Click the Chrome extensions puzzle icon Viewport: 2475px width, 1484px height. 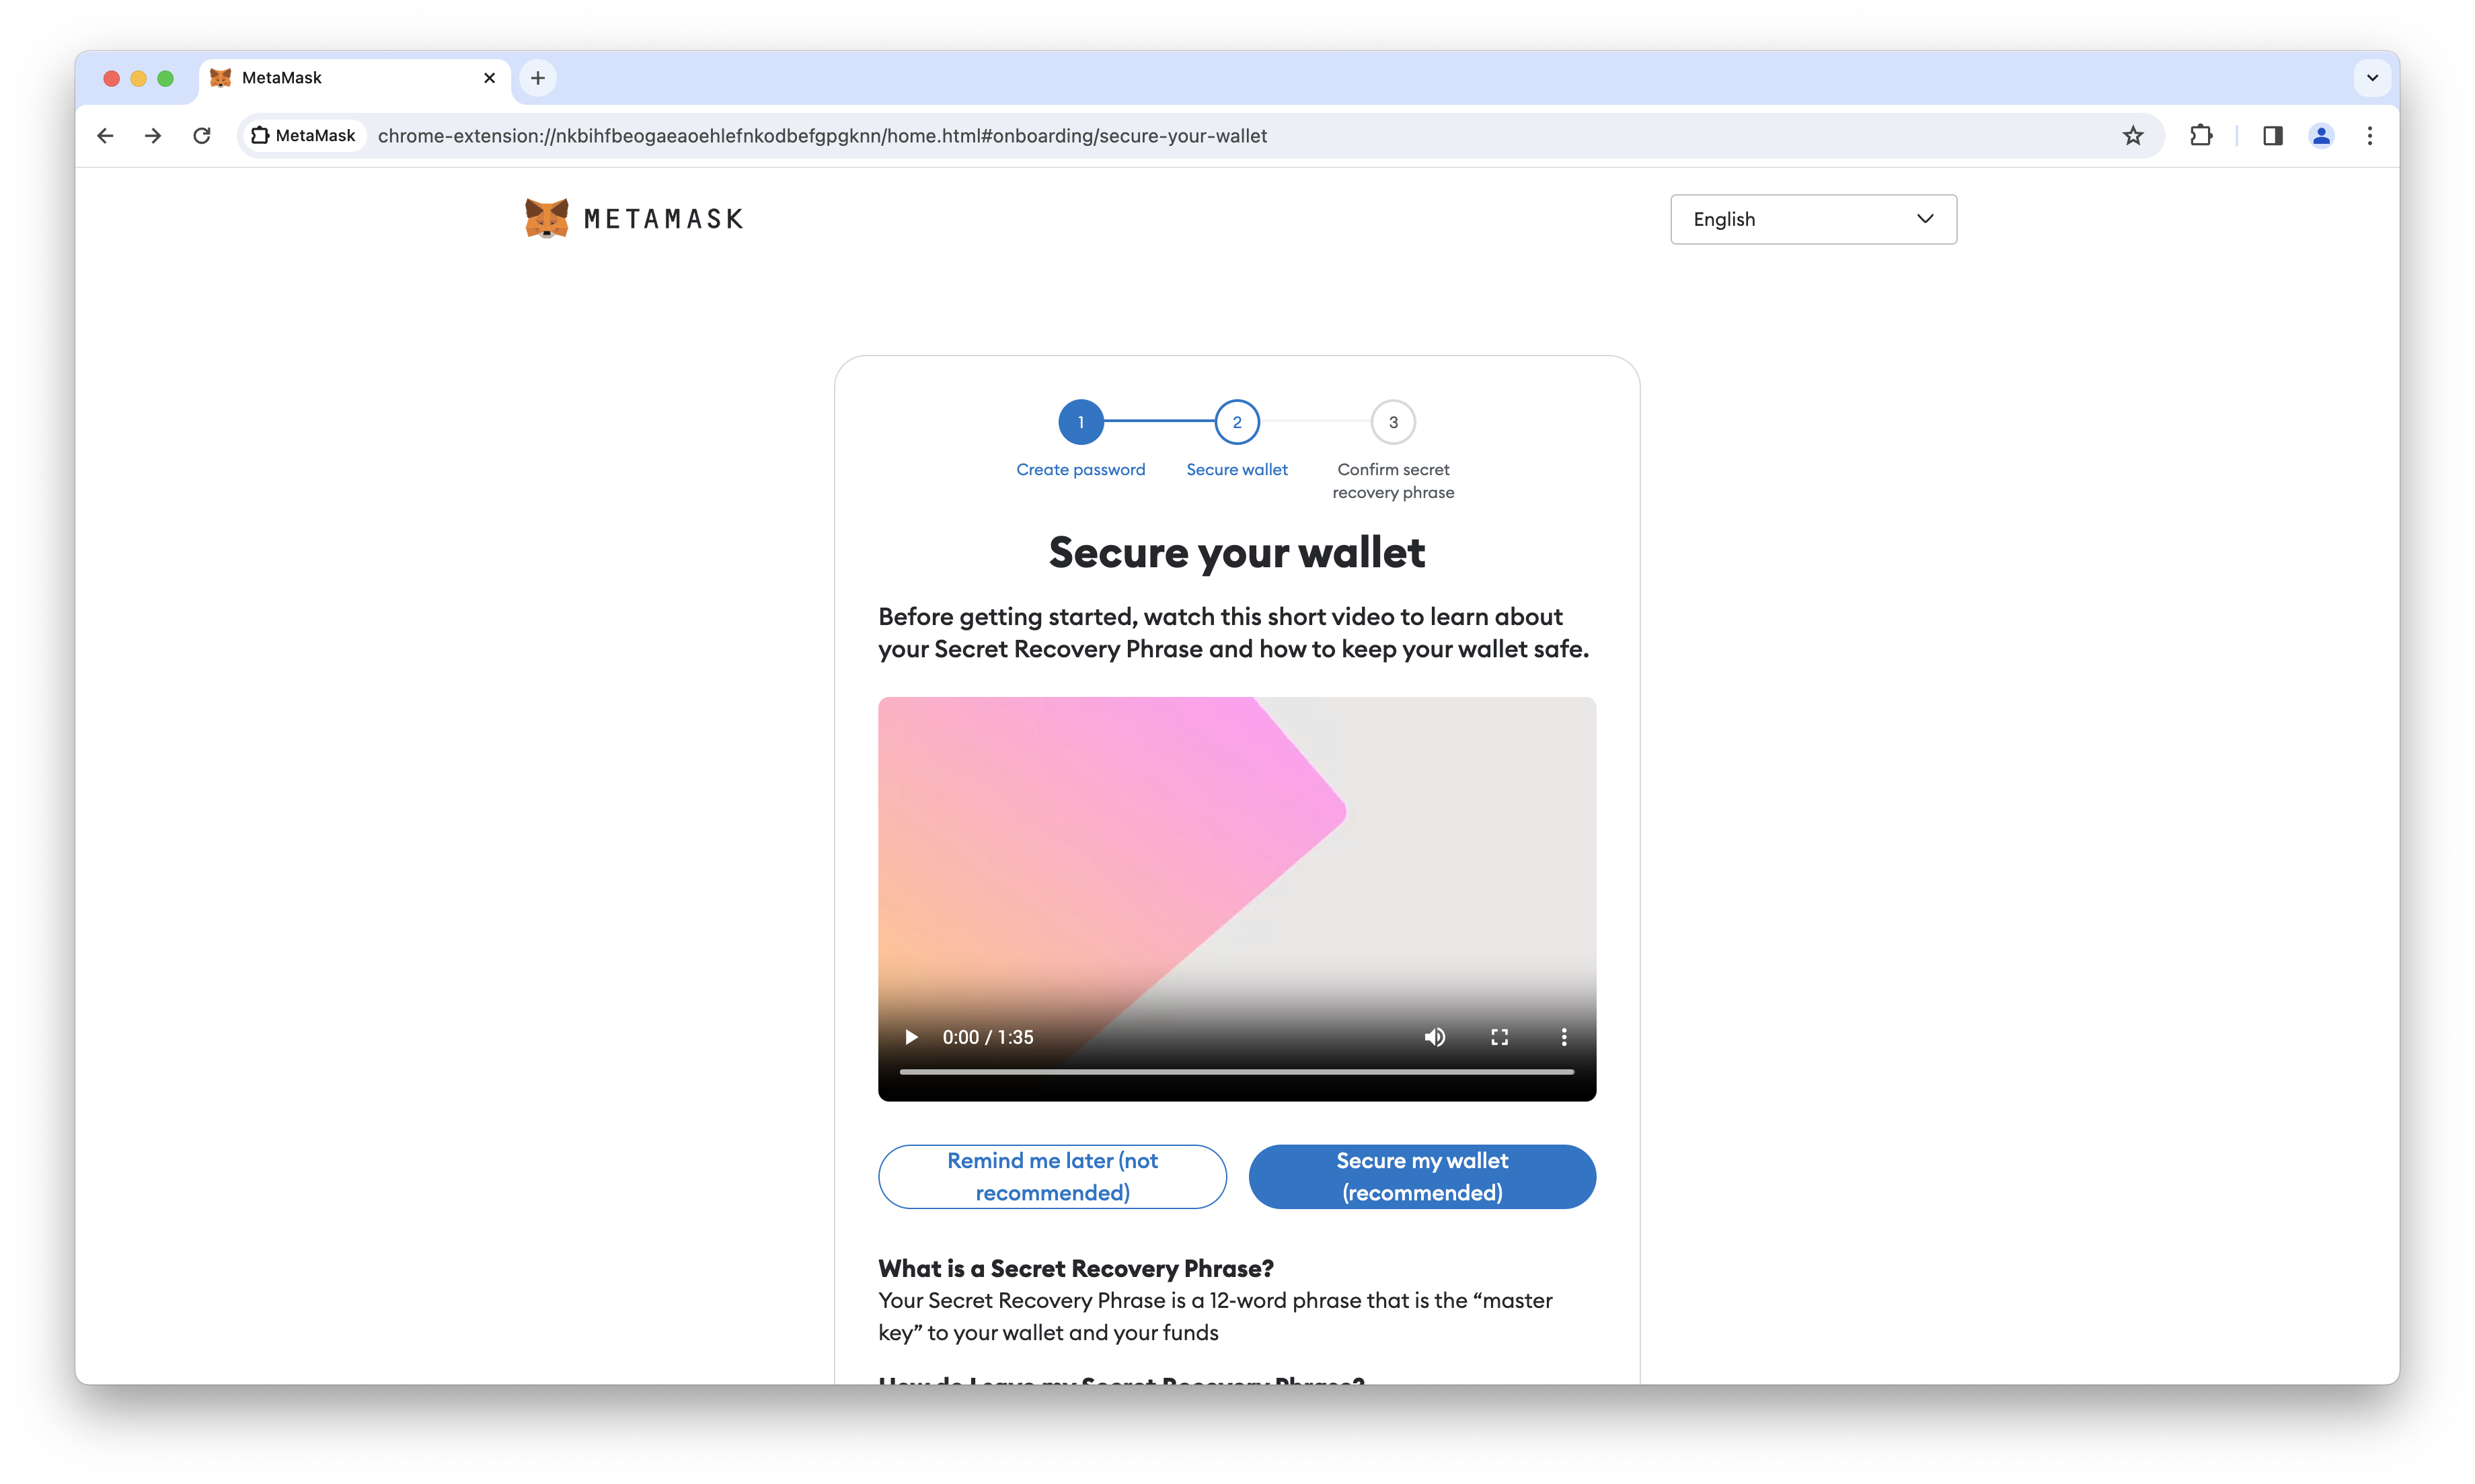2201,136
